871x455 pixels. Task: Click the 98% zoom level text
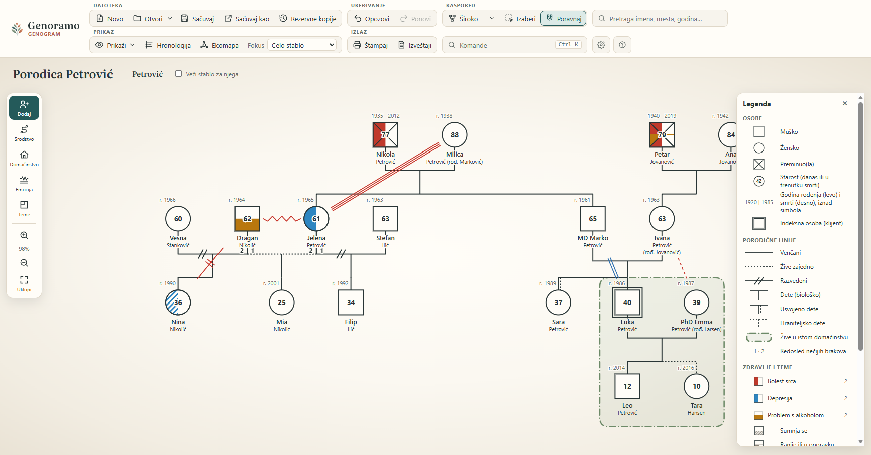coord(24,249)
